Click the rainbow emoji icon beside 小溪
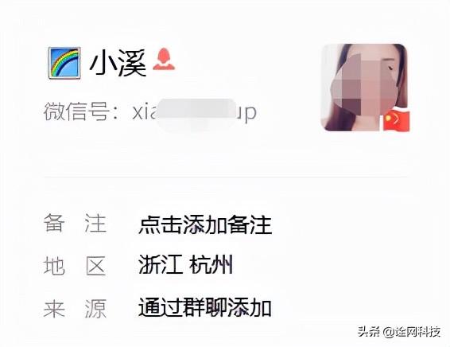 click(64, 63)
